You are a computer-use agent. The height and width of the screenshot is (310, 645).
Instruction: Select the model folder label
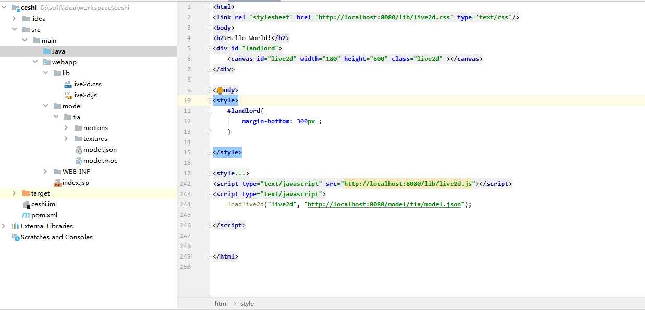(72, 106)
